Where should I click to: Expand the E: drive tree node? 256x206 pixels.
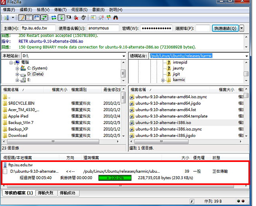point(17,80)
